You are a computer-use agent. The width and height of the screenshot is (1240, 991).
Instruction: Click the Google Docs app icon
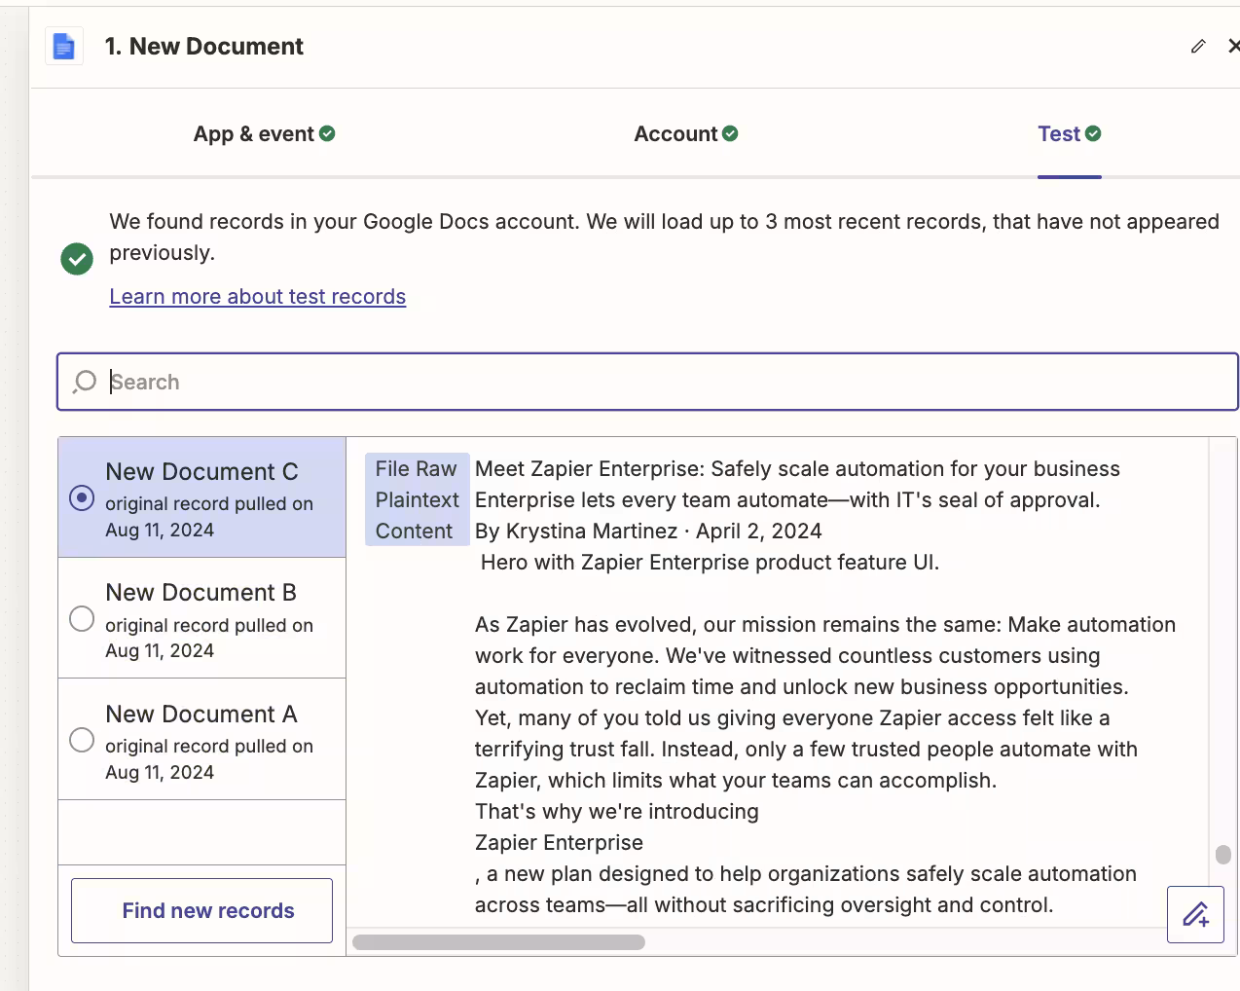(64, 46)
